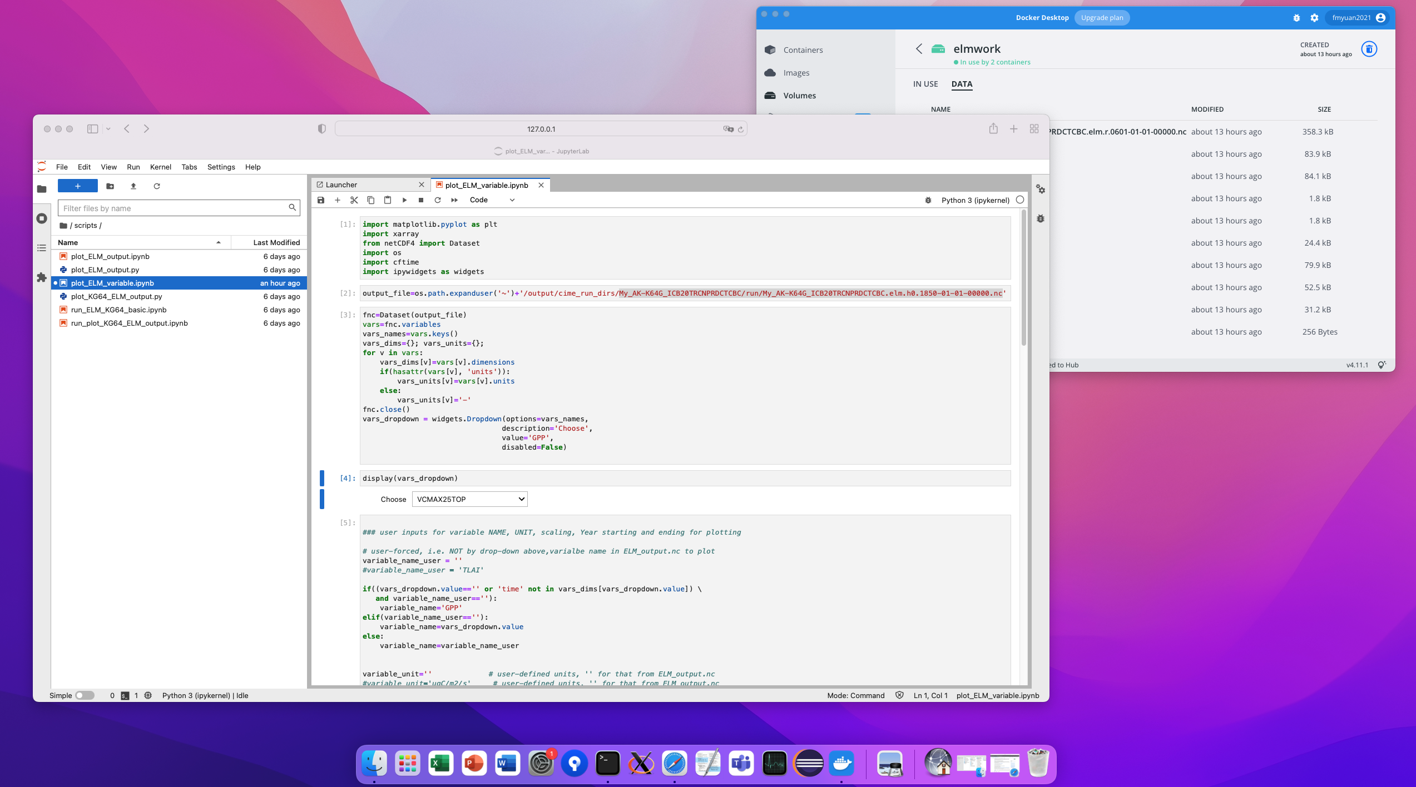The height and width of the screenshot is (787, 1416).
Task: Run the selected cell with the play icon
Action: coord(404,200)
